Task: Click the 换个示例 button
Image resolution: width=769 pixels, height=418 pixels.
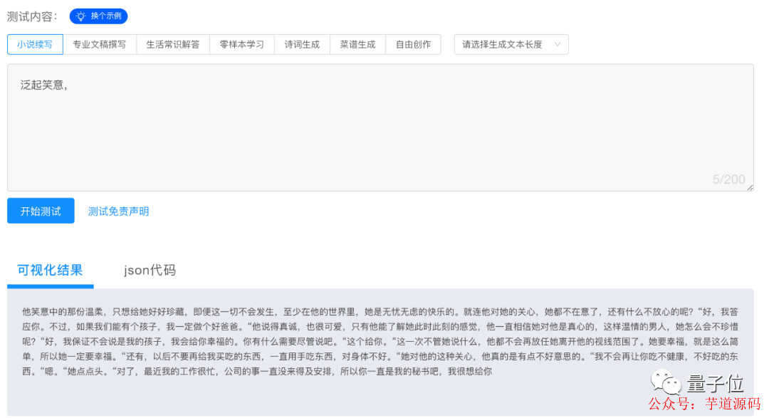Action: (x=98, y=16)
